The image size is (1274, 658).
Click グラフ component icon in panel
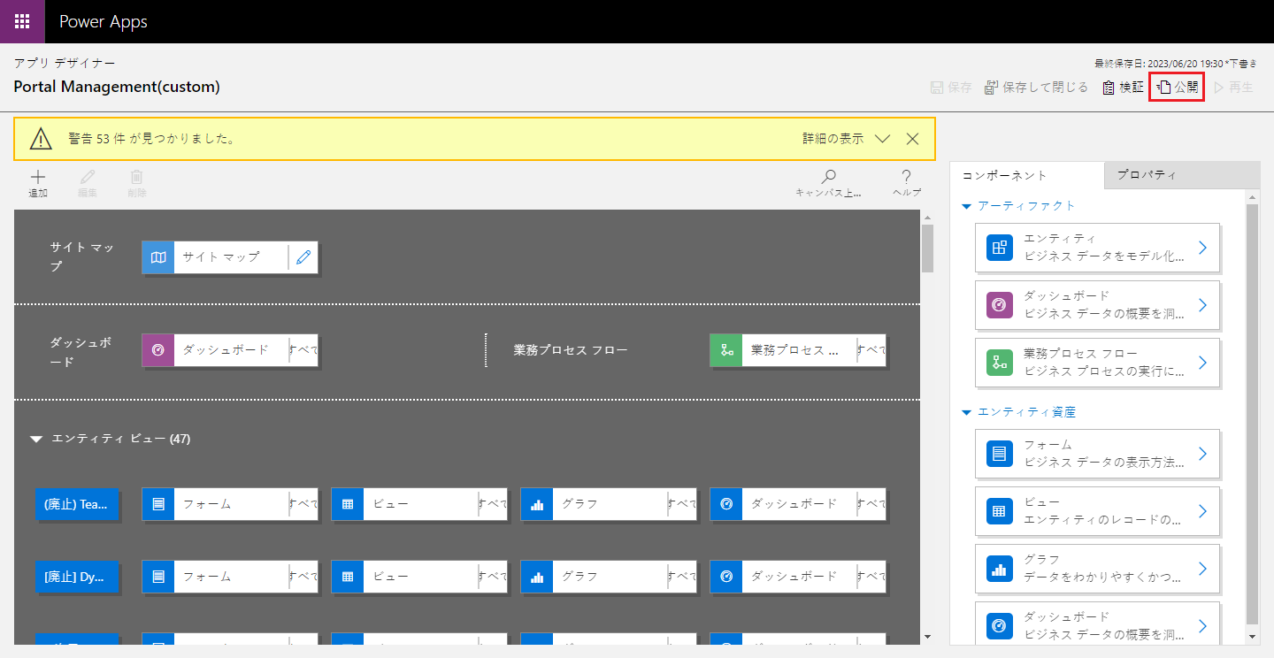coord(999,568)
